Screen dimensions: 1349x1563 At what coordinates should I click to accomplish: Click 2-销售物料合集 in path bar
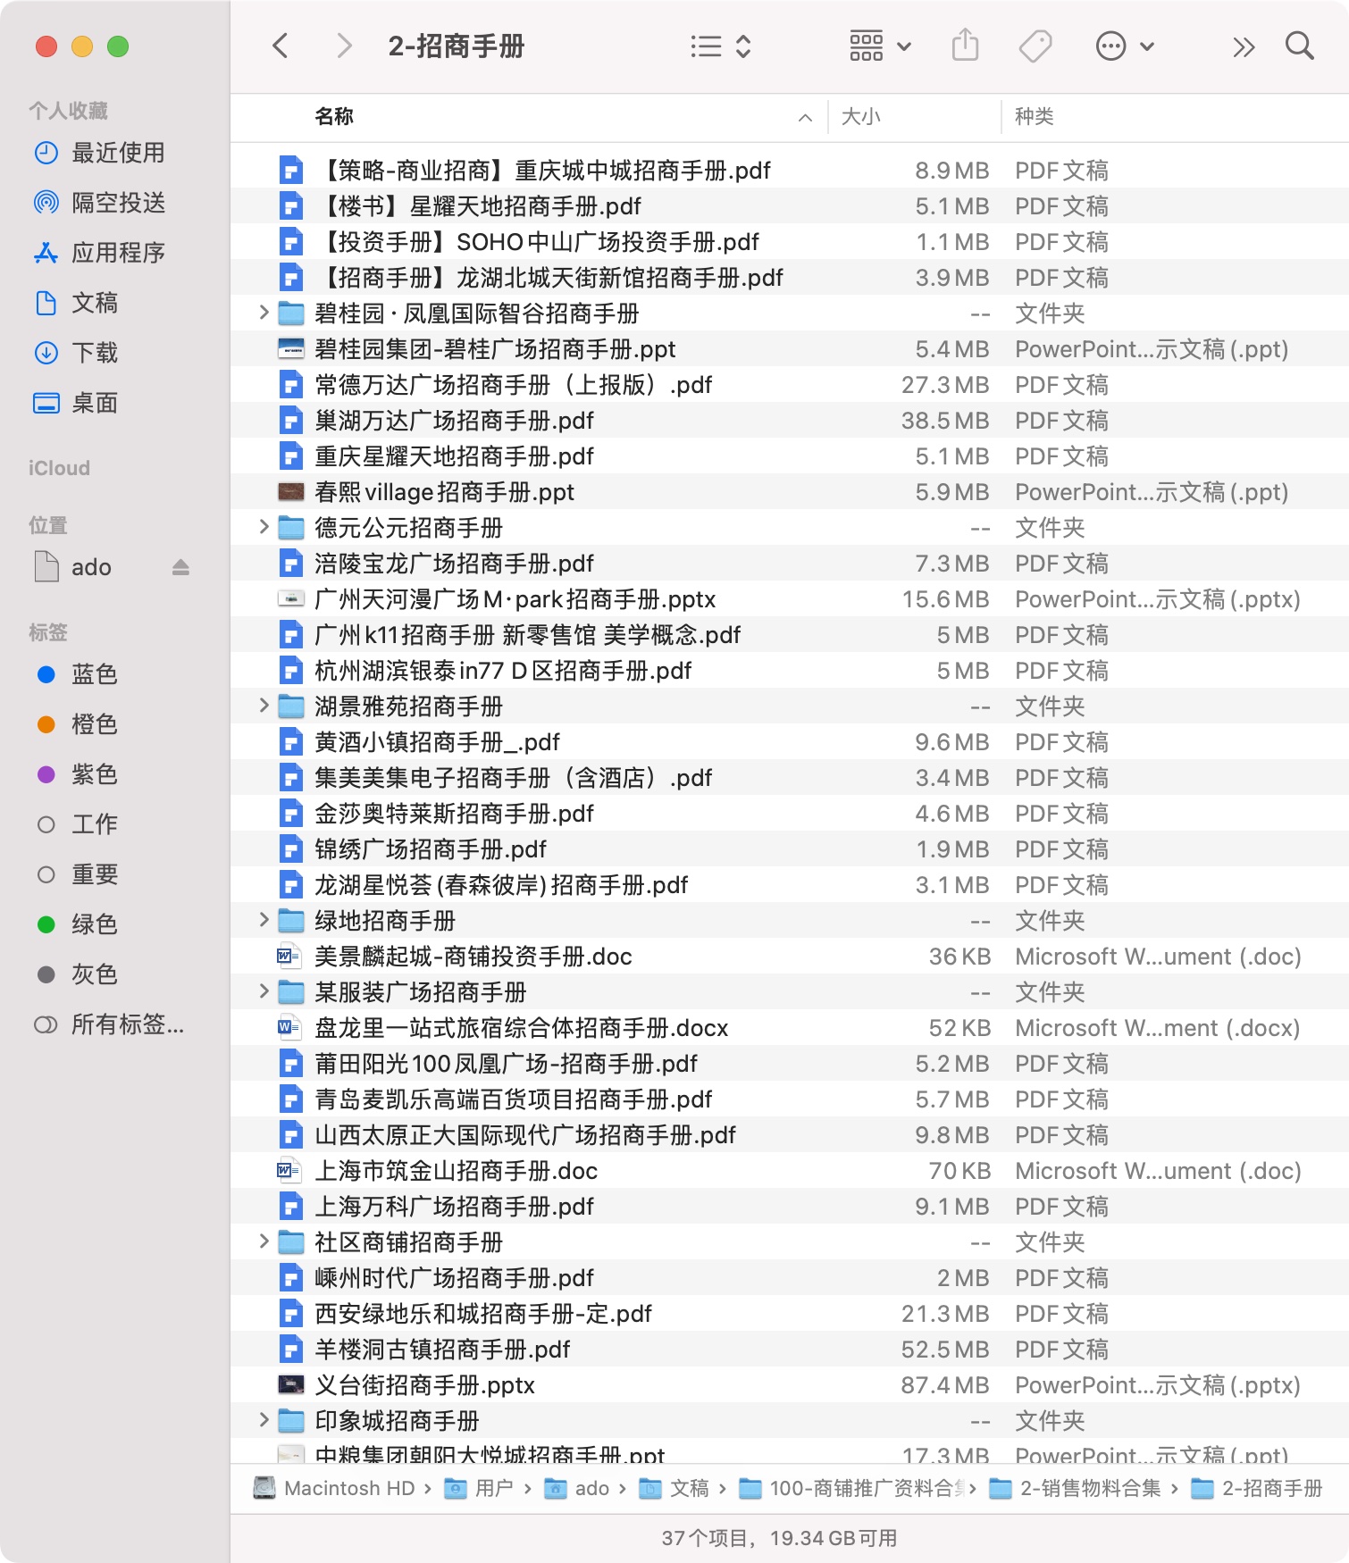[x=1076, y=1488]
